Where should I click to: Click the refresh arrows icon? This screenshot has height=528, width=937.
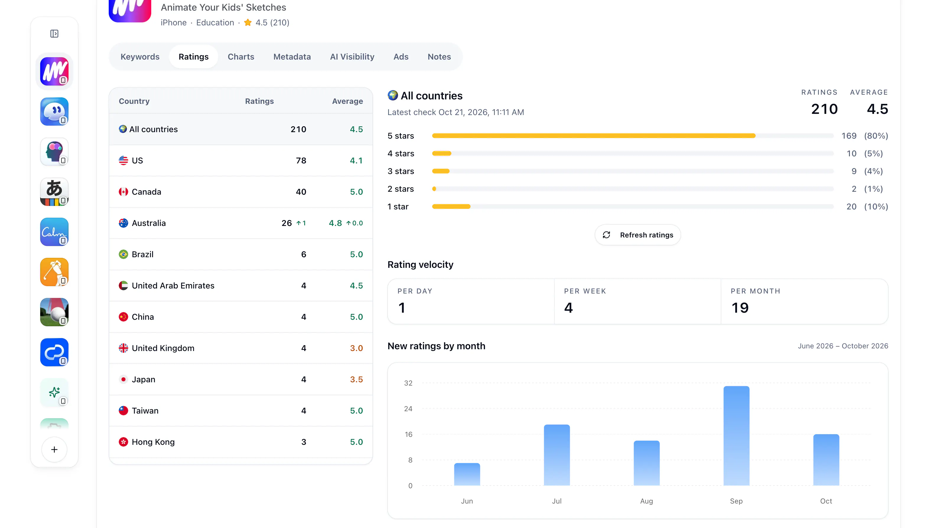click(x=606, y=235)
